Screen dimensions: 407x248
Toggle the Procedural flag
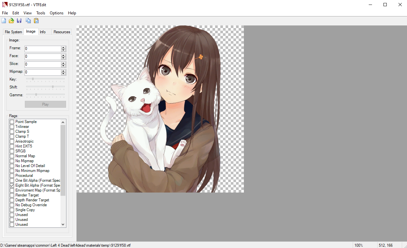(12, 176)
